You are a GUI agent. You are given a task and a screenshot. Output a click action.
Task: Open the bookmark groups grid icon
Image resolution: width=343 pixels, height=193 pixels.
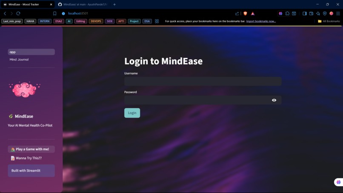(157, 21)
